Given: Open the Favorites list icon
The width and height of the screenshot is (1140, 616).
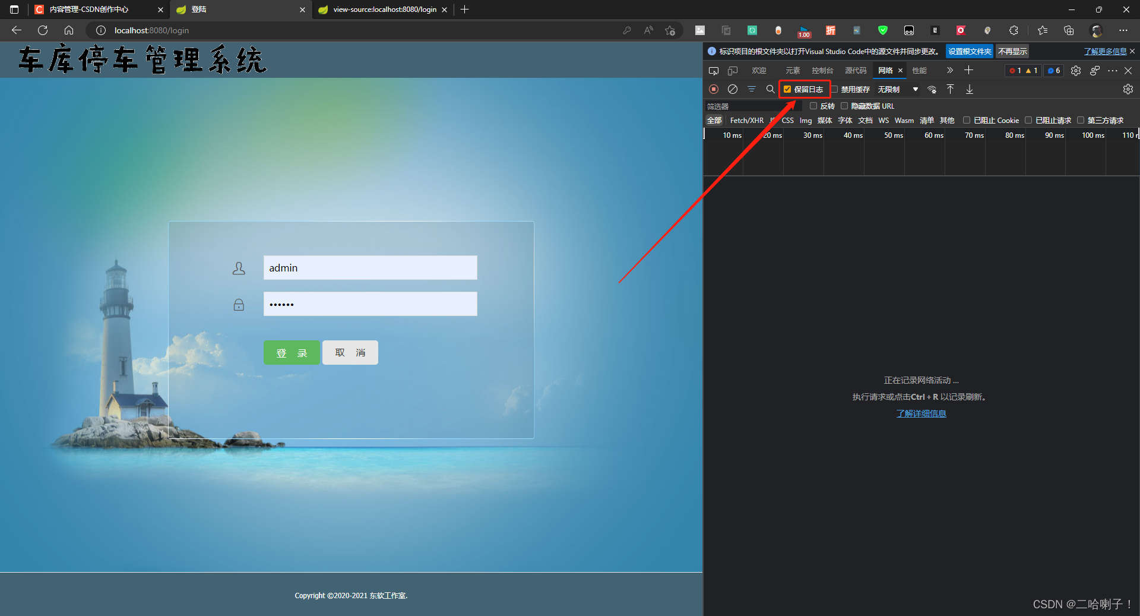Looking at the screenshot, I should click(1043, 30).
